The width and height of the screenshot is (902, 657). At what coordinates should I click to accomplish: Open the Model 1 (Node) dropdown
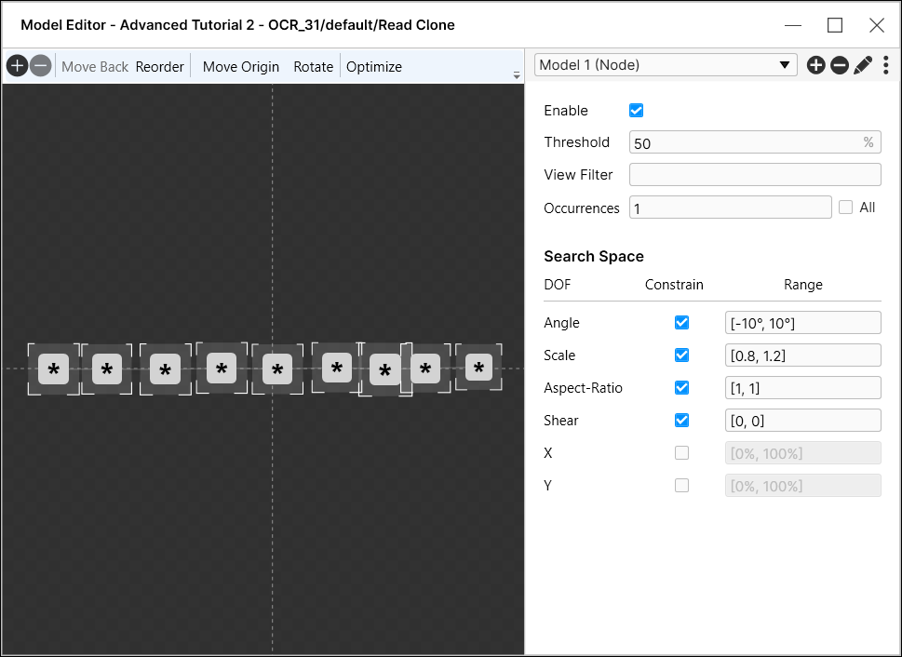(666, 65)
